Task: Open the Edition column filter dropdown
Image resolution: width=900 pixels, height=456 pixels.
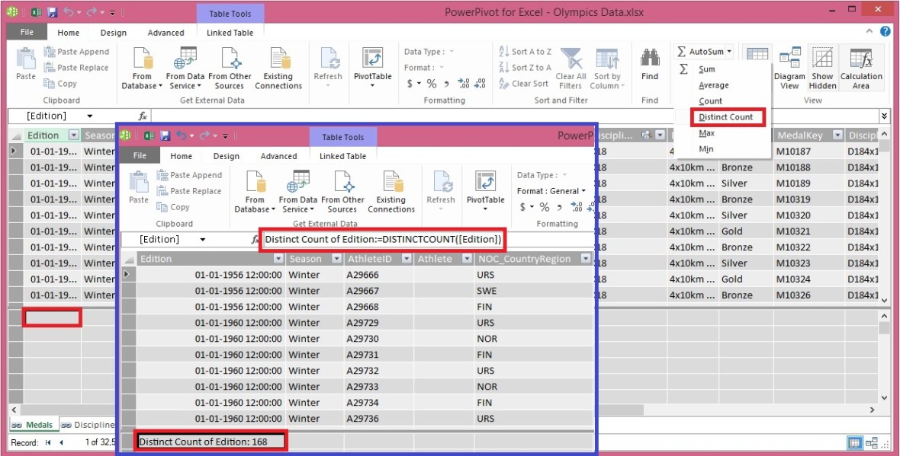Action: coord(73,135)
